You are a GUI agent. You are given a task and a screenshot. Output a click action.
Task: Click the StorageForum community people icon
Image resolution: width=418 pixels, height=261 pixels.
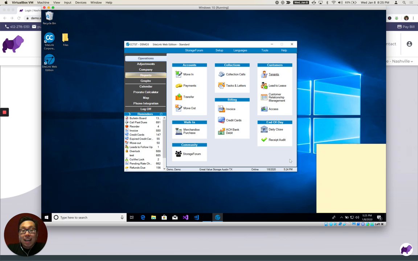(x=179, y=154)
